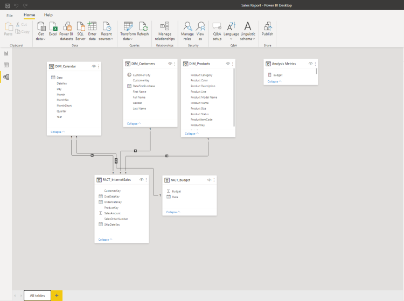Screen dimensions: 404x301
Task: Toggle visibility of Analysis Metrics table
Action: (310, 64)
